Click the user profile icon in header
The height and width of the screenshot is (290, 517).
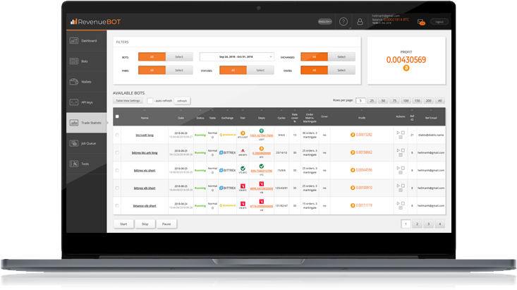(361, 22)
